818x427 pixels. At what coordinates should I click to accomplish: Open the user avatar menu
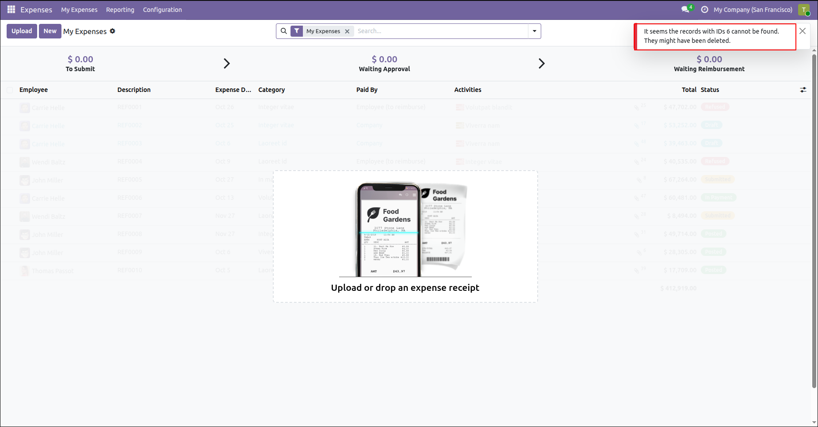pos(804,10)
